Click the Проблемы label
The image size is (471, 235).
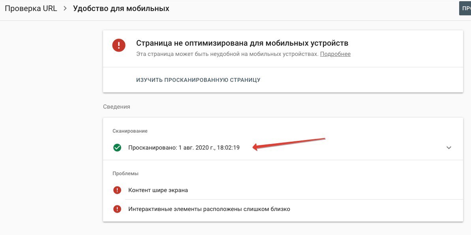(126, 174)
